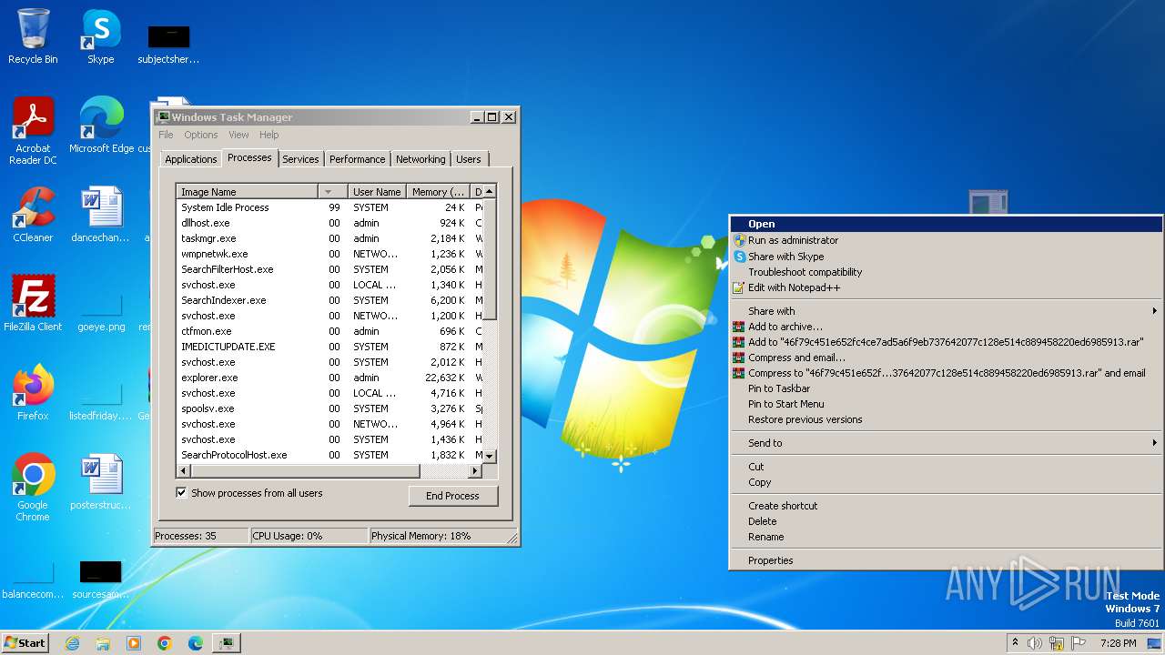
Task: Switch to the Applications tab
Action: 191,159
